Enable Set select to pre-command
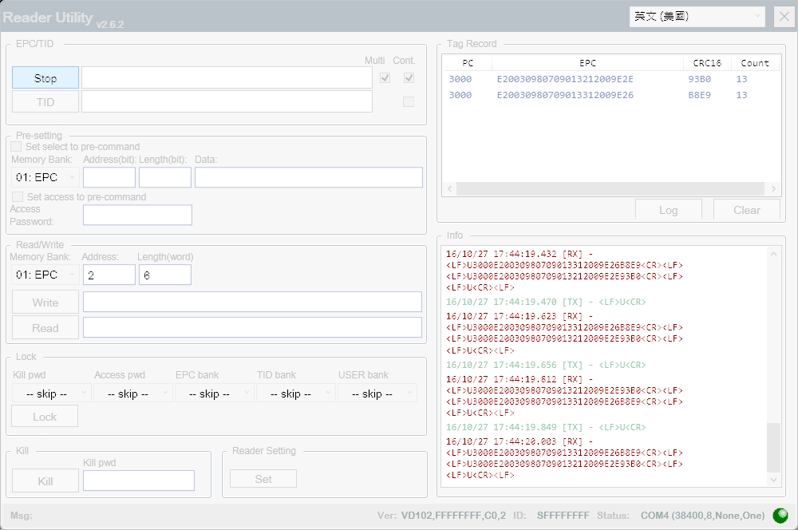Viewport: 798px width, 530px height. point(16,147)
